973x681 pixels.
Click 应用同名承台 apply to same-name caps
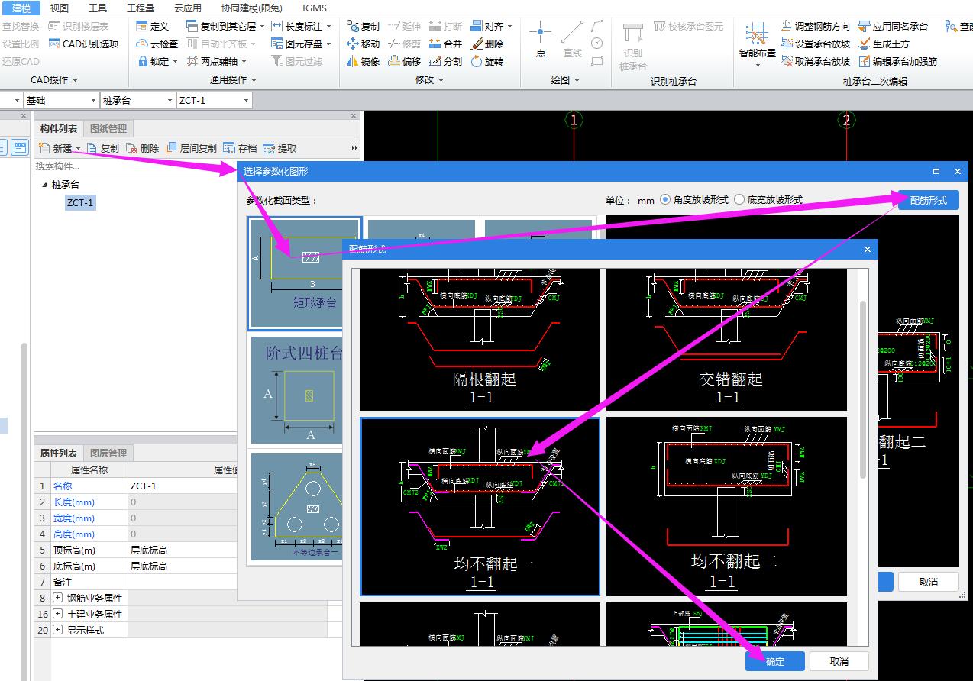[894, 26]
